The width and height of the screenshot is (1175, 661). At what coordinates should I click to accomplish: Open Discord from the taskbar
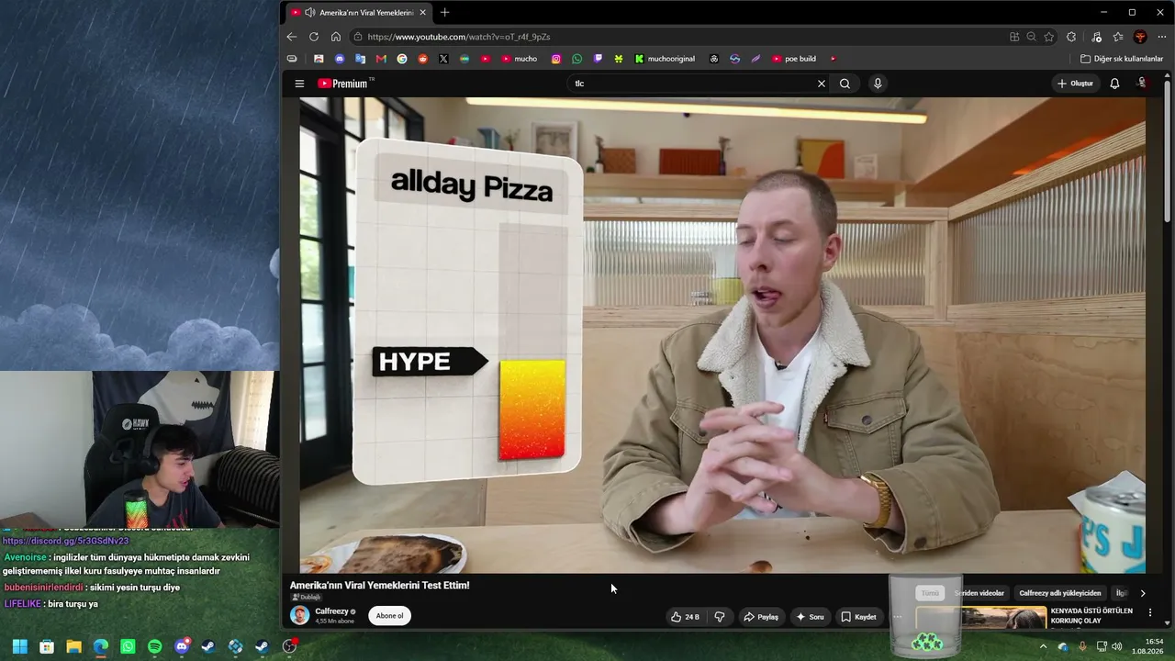coord(182,646)
